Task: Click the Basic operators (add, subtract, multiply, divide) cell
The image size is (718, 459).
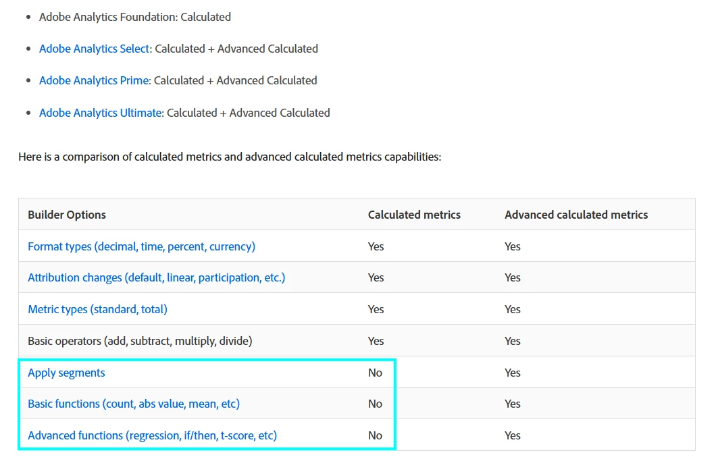Action: click(x=140, y=341)
